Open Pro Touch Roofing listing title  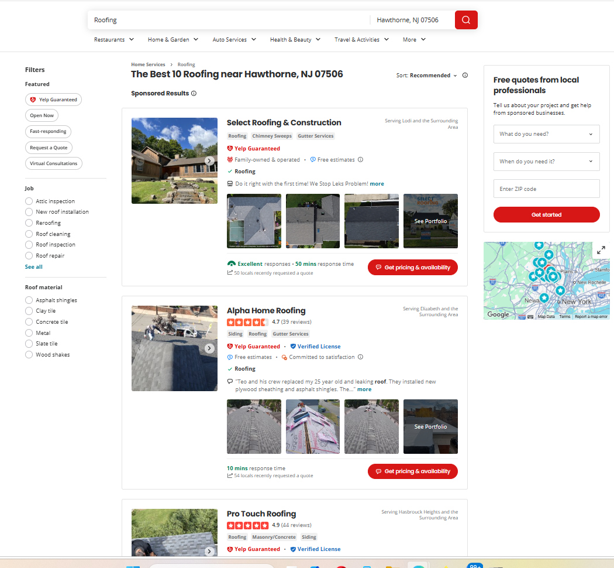[x=261, y=514]
